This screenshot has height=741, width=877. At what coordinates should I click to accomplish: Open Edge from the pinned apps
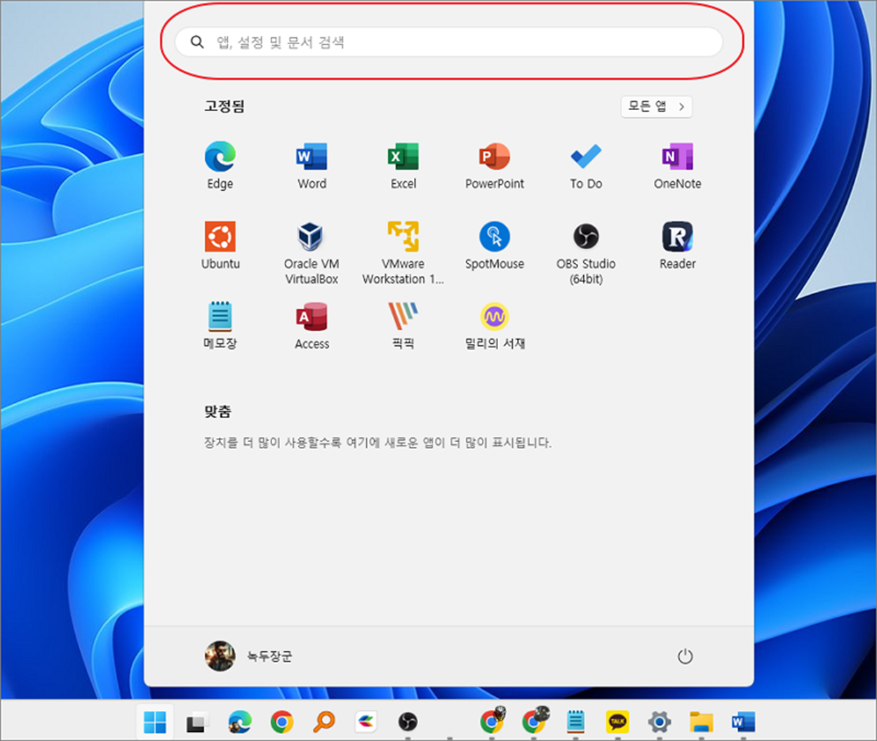(x=220, y=166)
